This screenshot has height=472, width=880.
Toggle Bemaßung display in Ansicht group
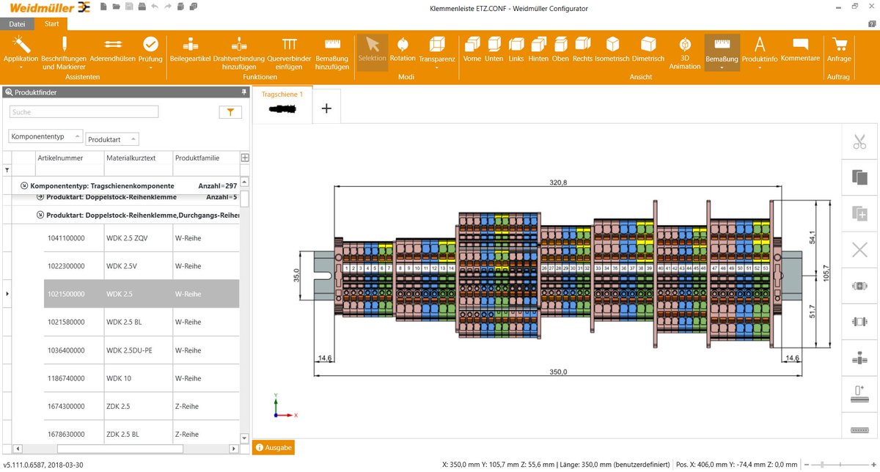click(x=722, y=51)
